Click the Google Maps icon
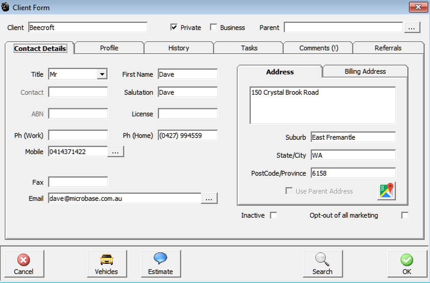The height and width of the screenshot is (283, 430). [x=386, y=191]
